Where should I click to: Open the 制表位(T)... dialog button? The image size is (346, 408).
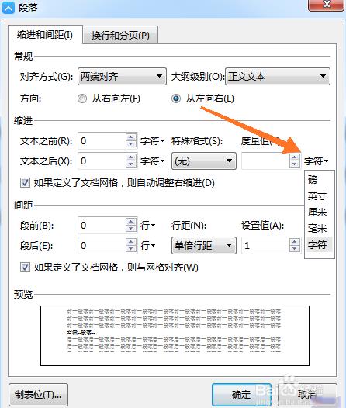point(38,395)
